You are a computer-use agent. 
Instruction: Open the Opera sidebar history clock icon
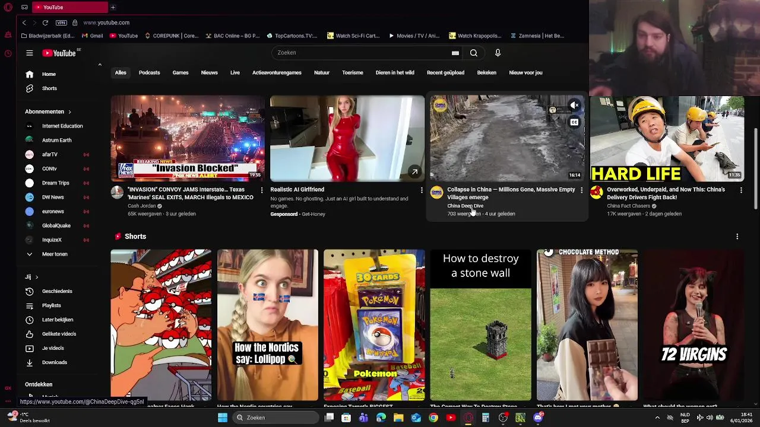coord(8,53)
